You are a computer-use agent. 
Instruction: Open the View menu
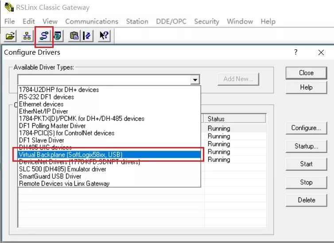coord(50,21)
